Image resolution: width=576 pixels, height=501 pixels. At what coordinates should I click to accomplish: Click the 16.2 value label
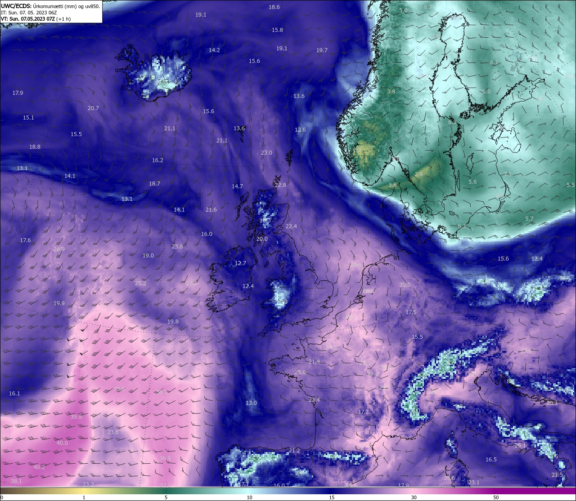point(157,160)
